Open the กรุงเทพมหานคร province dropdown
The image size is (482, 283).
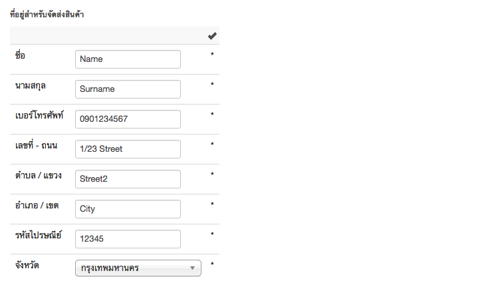point(138,269)
